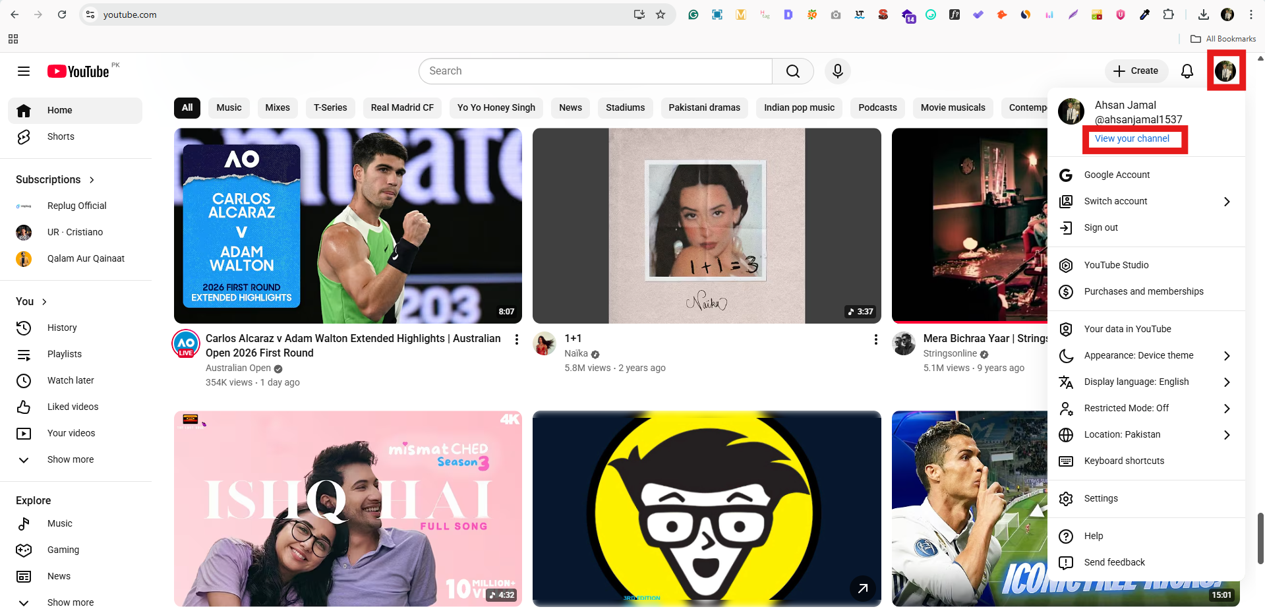Viewport: 1265px width, 609px height.
Task: Open the Shorts section
Action: [60, 136]
